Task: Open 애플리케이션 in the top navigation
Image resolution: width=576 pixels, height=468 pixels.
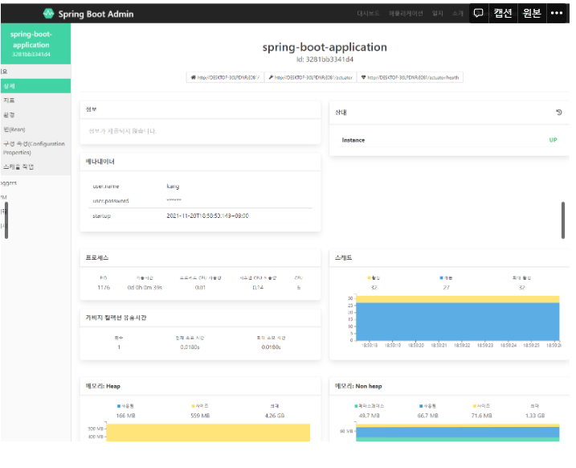Action: pos(406,14)
